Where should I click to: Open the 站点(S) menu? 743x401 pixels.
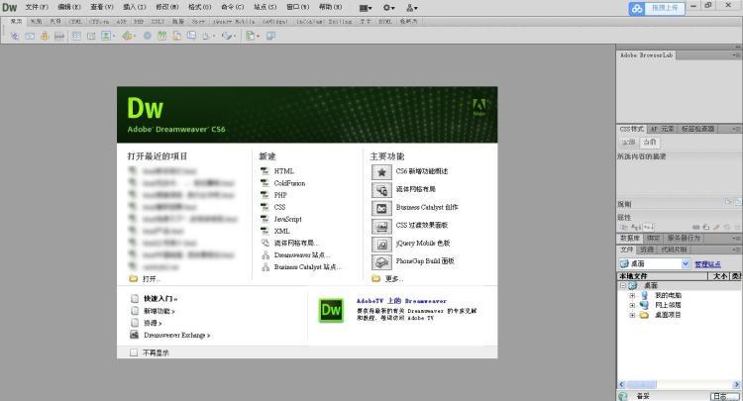265,7
